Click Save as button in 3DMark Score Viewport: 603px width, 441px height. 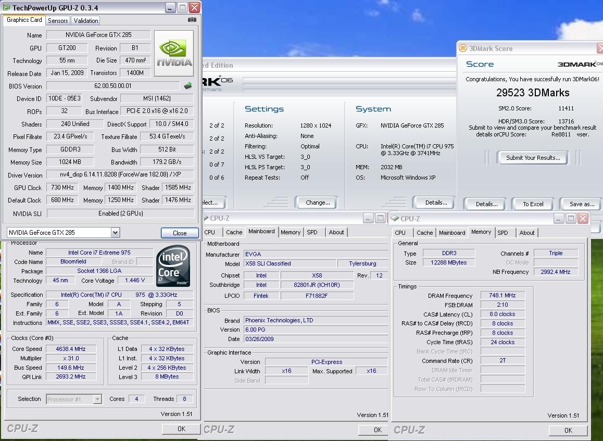coord(581,204)
